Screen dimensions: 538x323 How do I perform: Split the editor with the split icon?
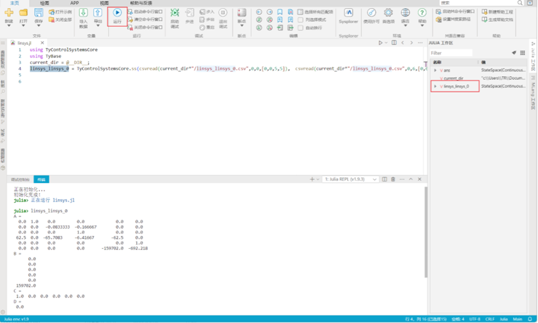394,43
